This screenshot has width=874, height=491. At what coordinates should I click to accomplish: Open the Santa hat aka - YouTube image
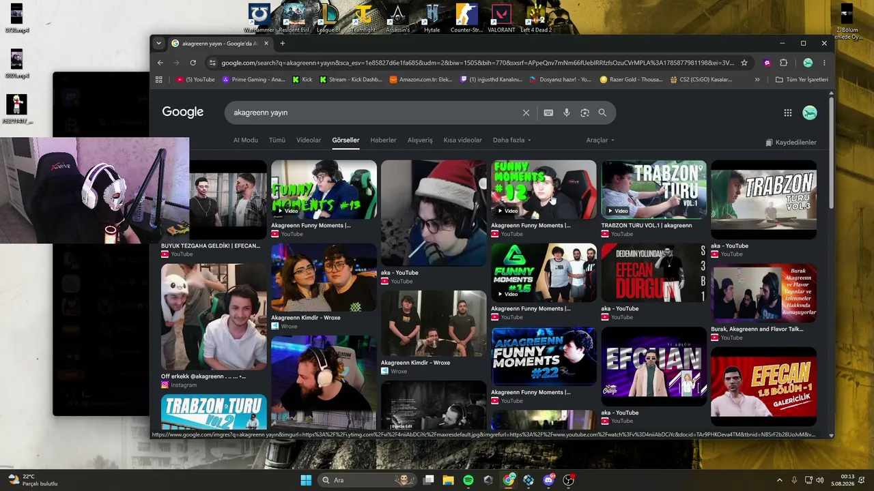tap(434, 213)
